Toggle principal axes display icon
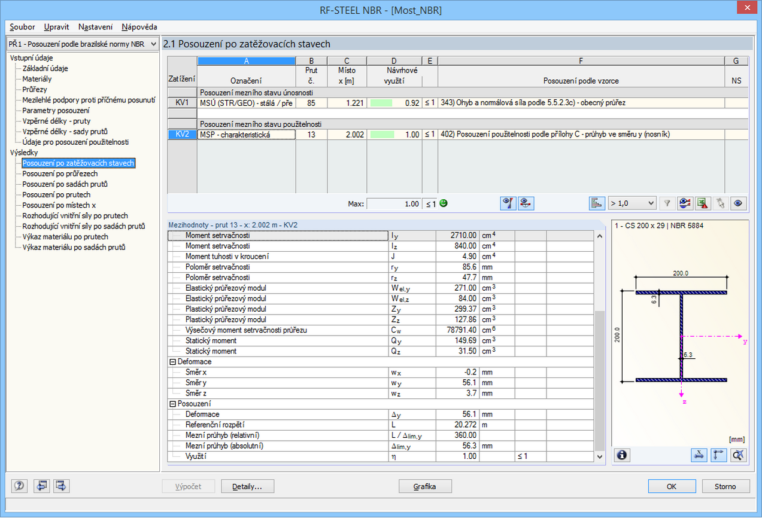 (x=720, y=455)
